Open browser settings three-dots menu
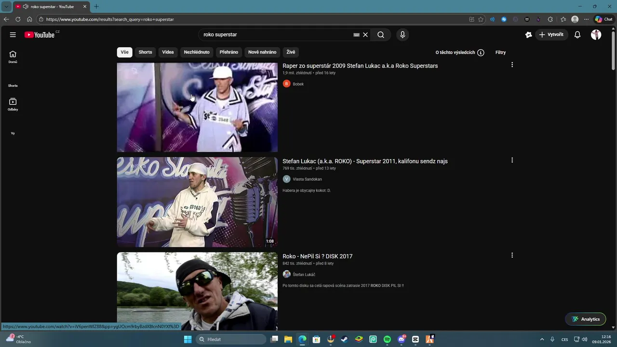Screen dimensions: 617x347 tap(586, 19)
